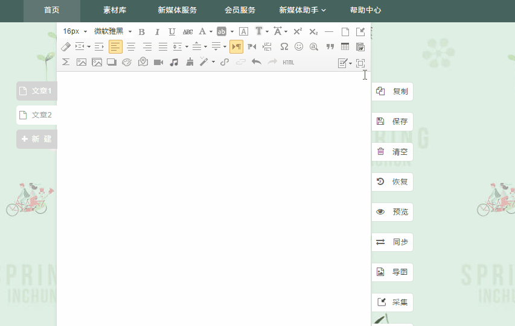515x326 pixels.
Task: Toggle center text alignment
Action: 131,47
